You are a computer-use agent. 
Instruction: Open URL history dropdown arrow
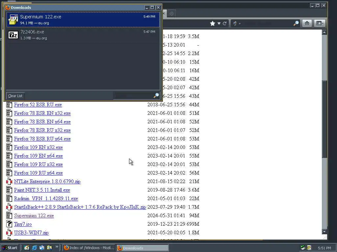point(219,23)
